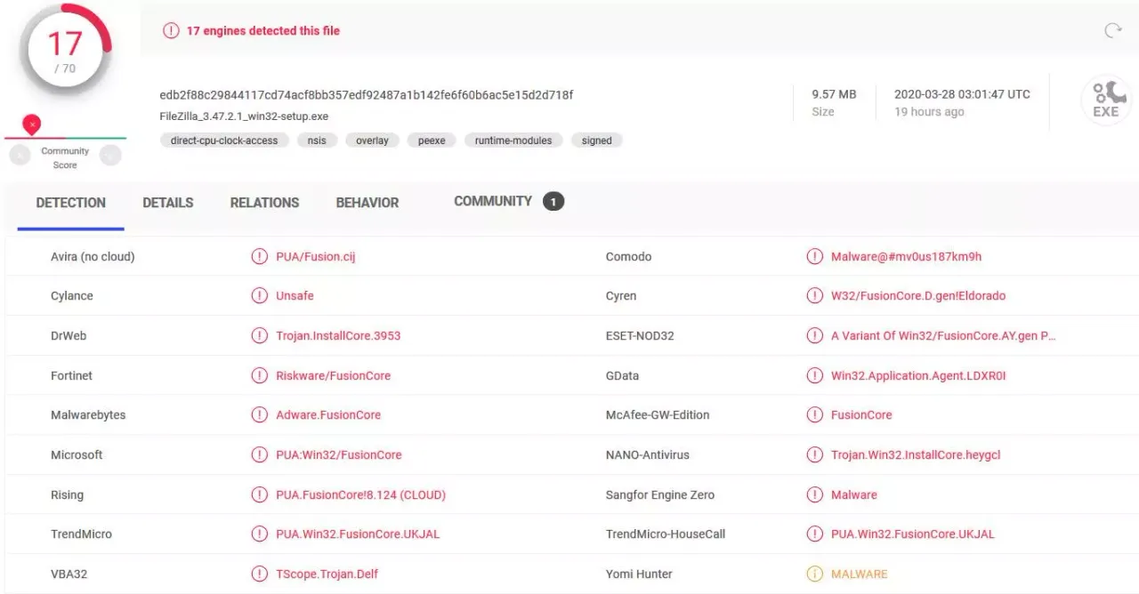Click the COMMUNITY count badge
This screenshot has width=1139, height=594.
click(x=553, y=202)
